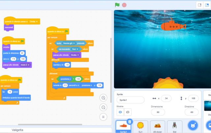Delete Sprite1 with the trash icon
Viewport: 211px width, 133px height.
[x=130, y=122]
